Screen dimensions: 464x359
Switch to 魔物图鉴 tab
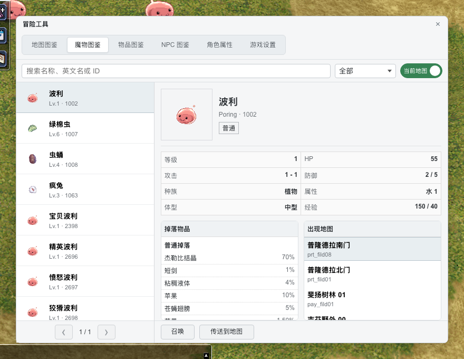pyautogui.click(x=88, y=45)
